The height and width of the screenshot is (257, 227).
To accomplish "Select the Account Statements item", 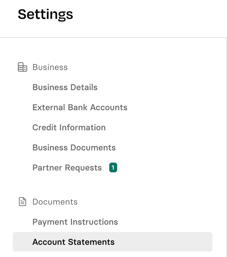I will tap(73, 242).
